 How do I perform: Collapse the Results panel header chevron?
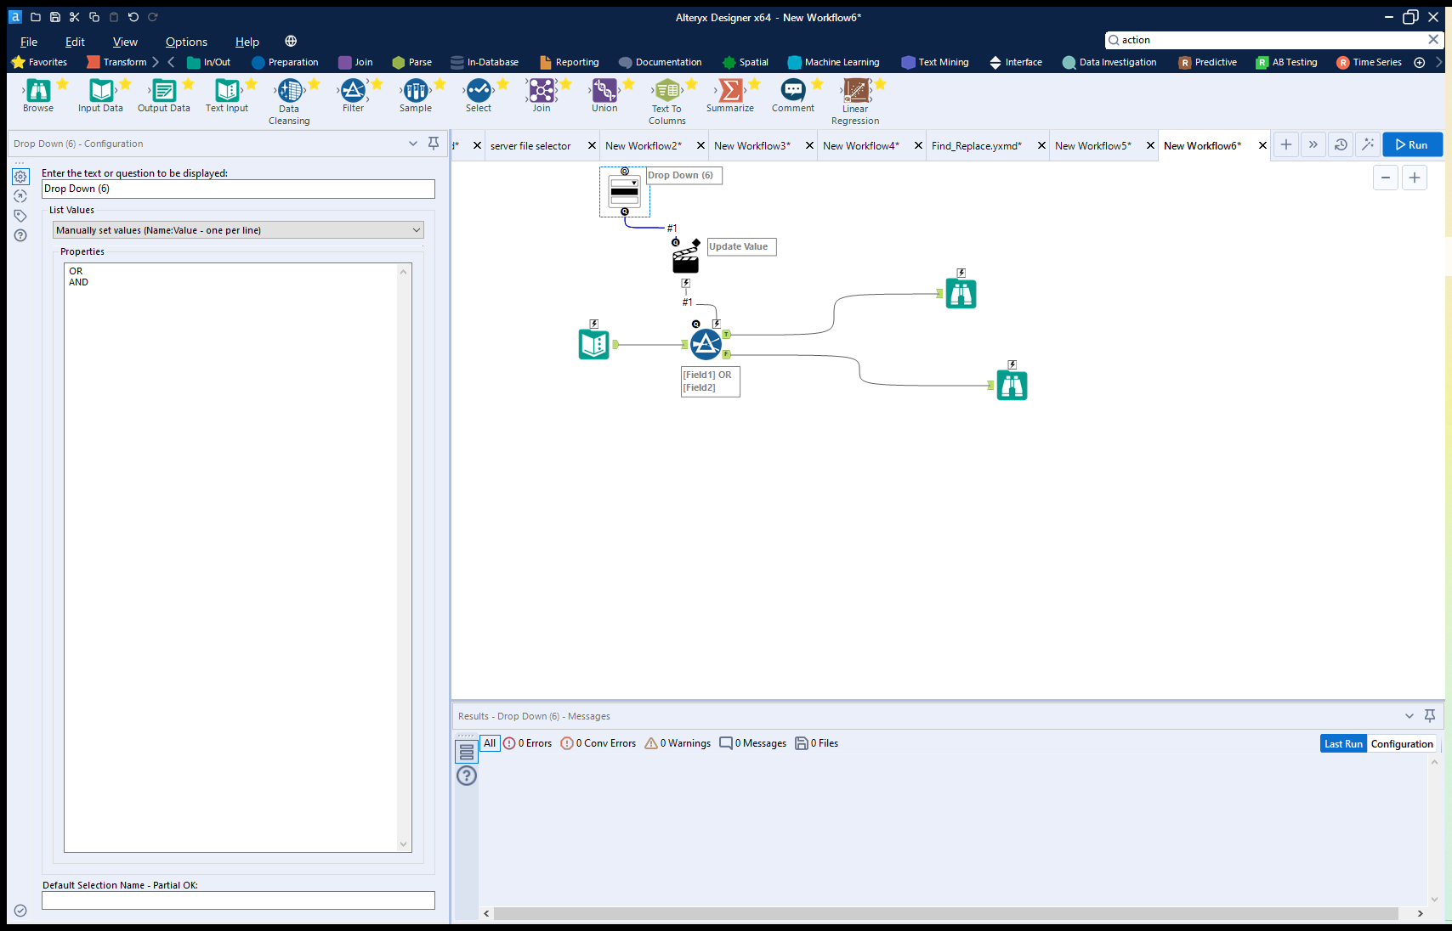1409,716
